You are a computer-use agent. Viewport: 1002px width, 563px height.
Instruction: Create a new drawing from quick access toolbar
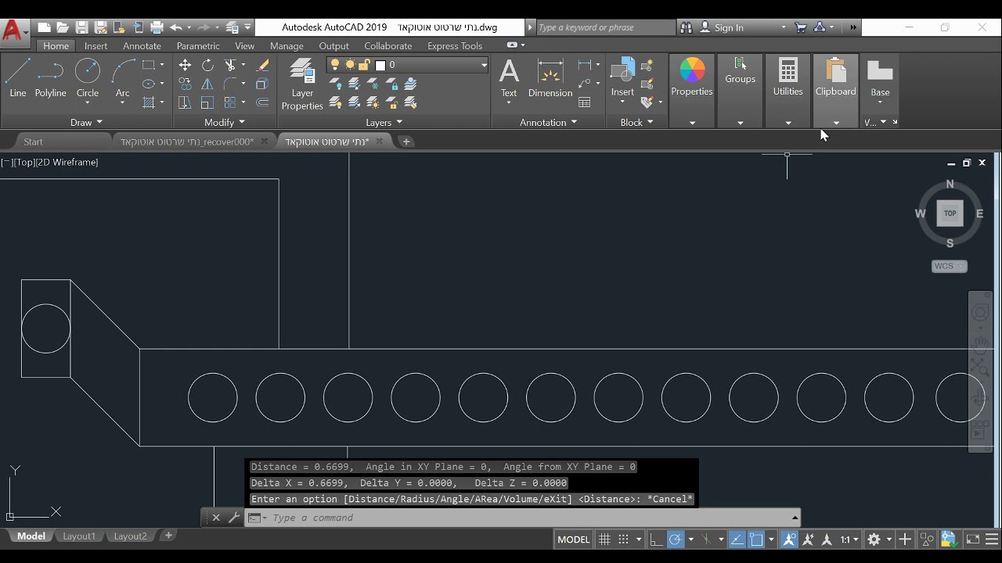[44, 27]
